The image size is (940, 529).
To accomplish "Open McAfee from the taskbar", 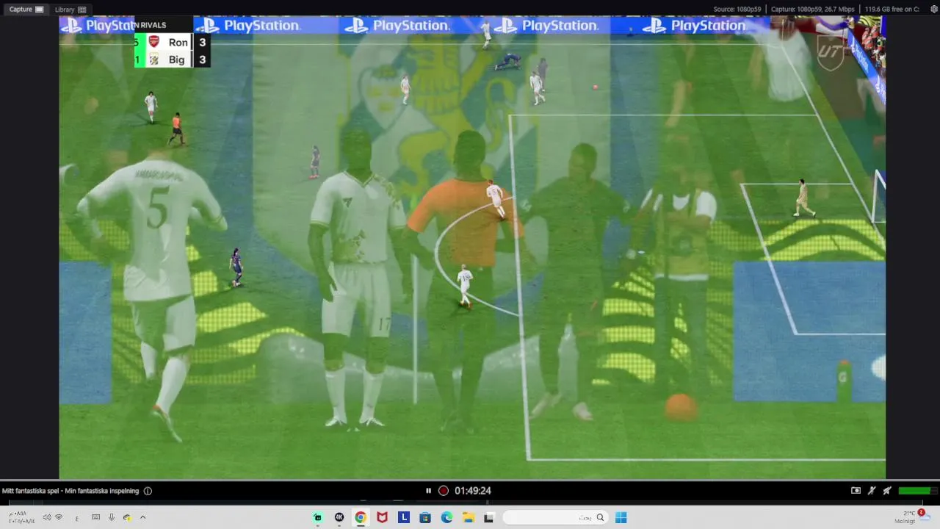I will [382, 517].
